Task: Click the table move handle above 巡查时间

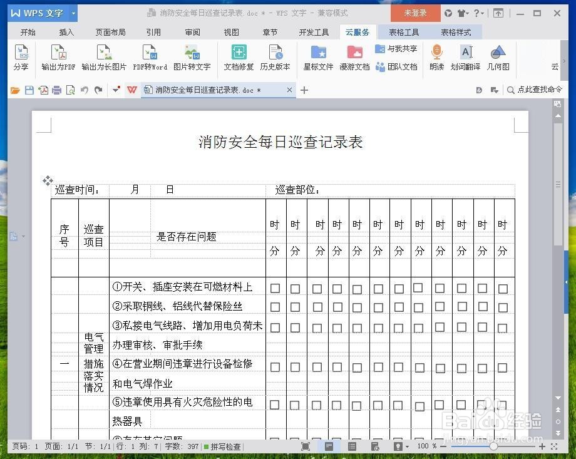Action: (48, 180)
